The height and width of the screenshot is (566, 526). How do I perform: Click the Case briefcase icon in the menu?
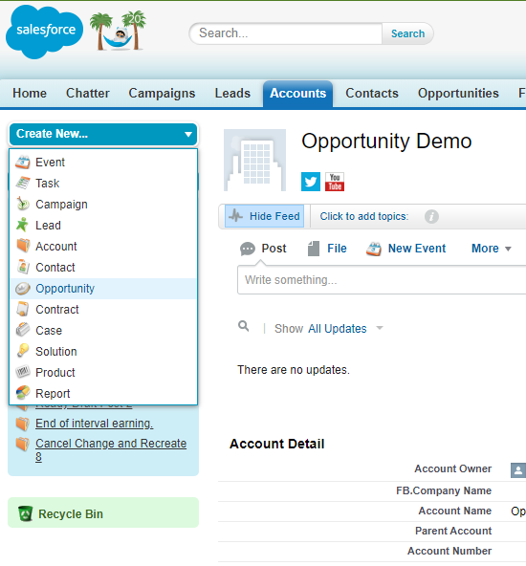[23, 330]
